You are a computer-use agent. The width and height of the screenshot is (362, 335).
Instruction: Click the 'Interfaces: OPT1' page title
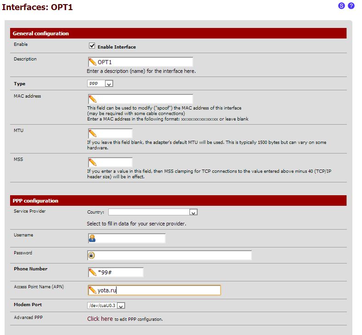point(37,7)
